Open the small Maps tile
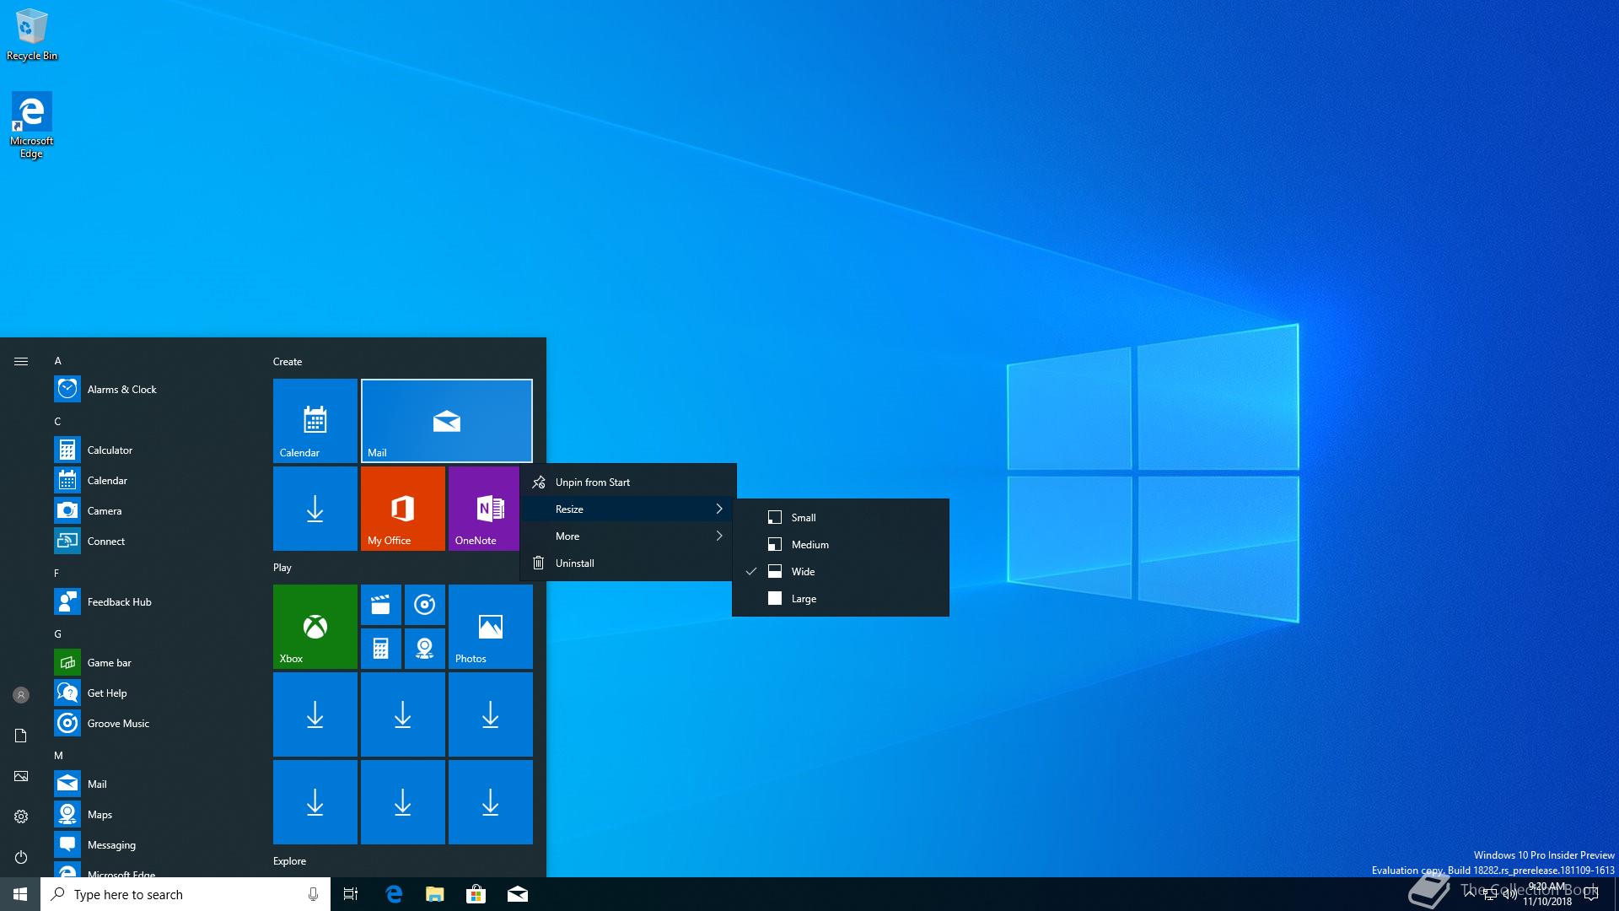Screen dimensions: 1619x911 point(425,649)
